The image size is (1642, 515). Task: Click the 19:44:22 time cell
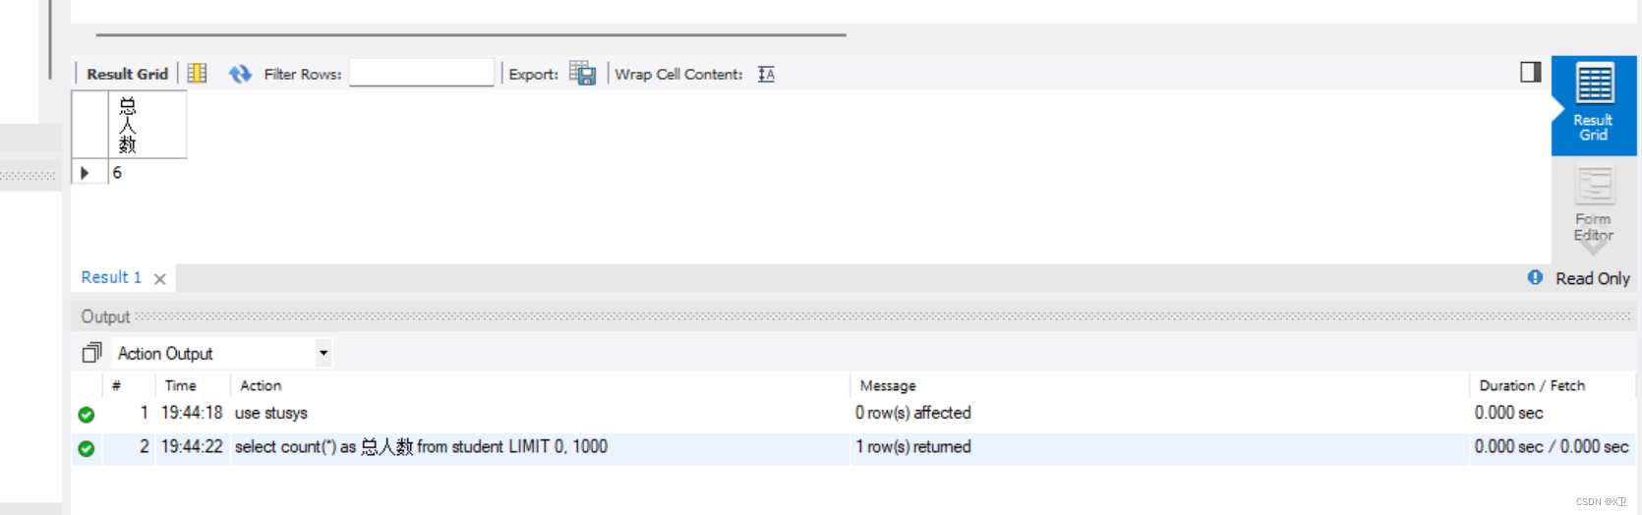pyautogui.click(x=192, y=446)
